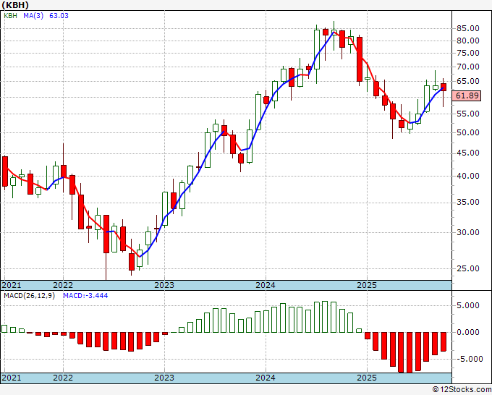The height and width of the screenshot is (395, 492).
Task: Click 2021 on the MACD timeline
Action: pyautogui.click(x=12, y=378)
